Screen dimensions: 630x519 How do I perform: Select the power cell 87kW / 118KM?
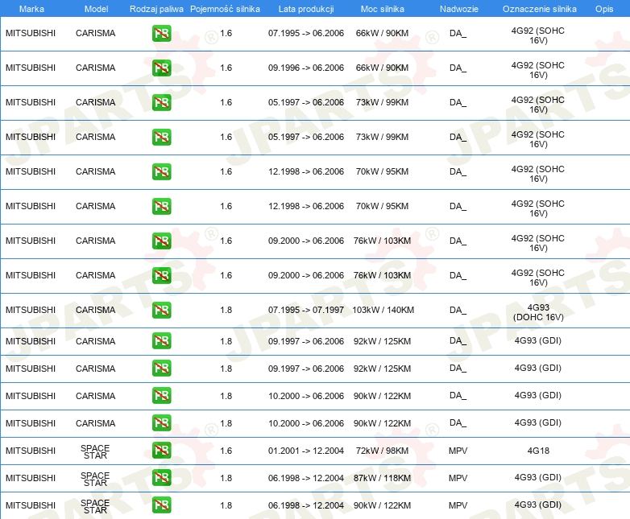click(382, 478)
